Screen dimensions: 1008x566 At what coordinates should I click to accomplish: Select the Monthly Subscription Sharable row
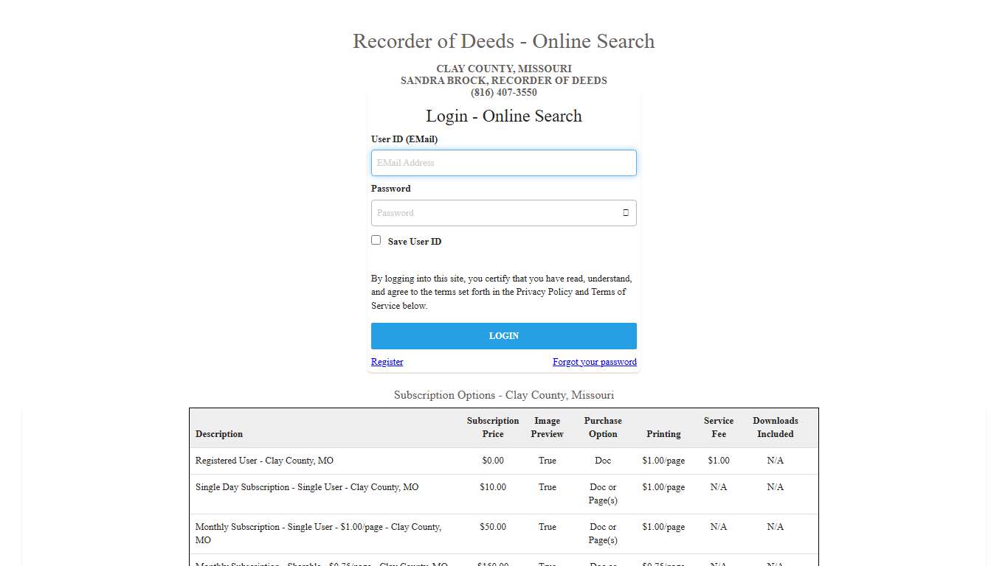(x=318, y=564)
